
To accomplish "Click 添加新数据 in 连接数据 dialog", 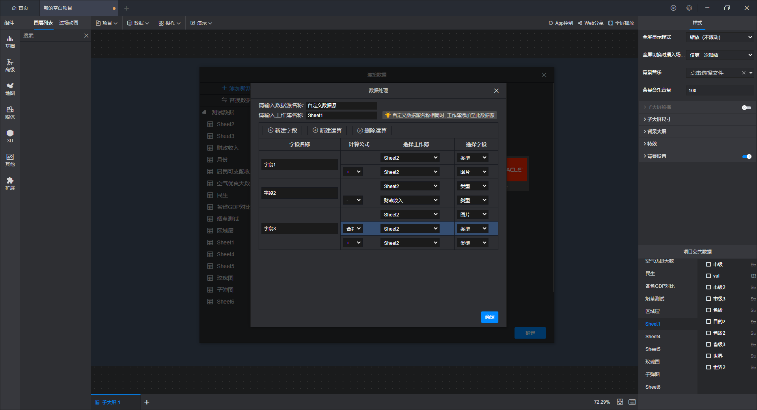I will tap(236, 88).
